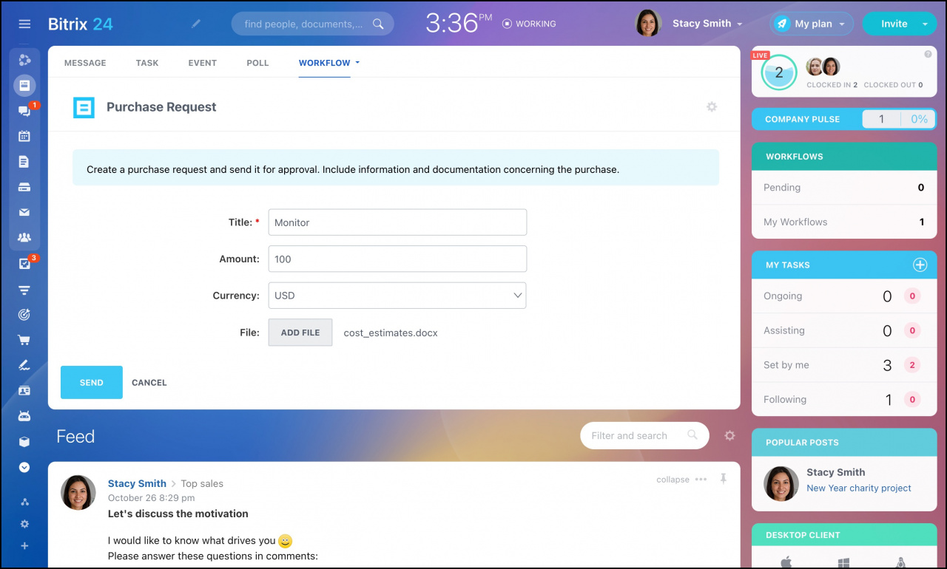Switch to the EVENT tab

pyautogui.click(x=203, y=63)
